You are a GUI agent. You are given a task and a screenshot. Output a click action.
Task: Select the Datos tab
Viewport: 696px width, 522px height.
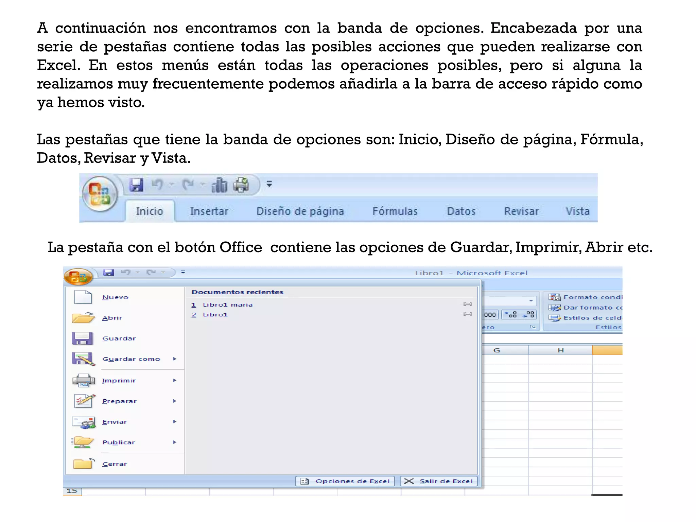pos(461,211)
